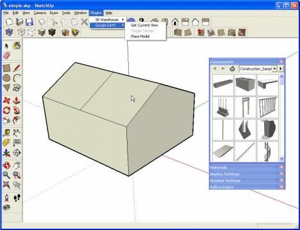Select the yellow Protractor tool
The height and width of the screenshot is (230, 300).
tap(6, 142)
